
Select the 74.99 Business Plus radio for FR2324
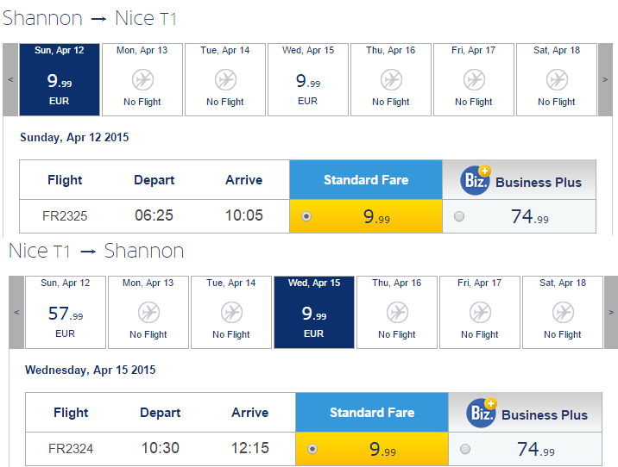click(x=465, y=449)
